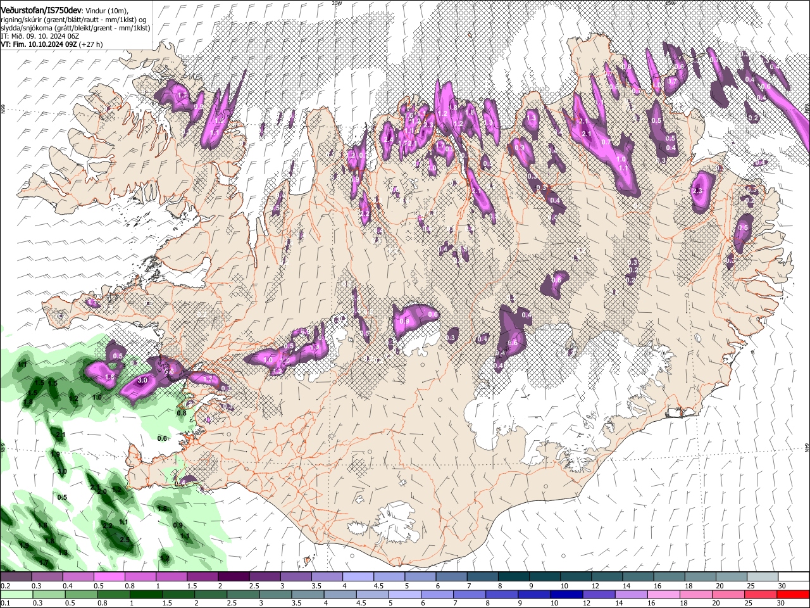The width and height of the screenshot is (810, 608).
Task: Pick the bright red 30+ swatch in lower legend
Action: pos(794,594)
